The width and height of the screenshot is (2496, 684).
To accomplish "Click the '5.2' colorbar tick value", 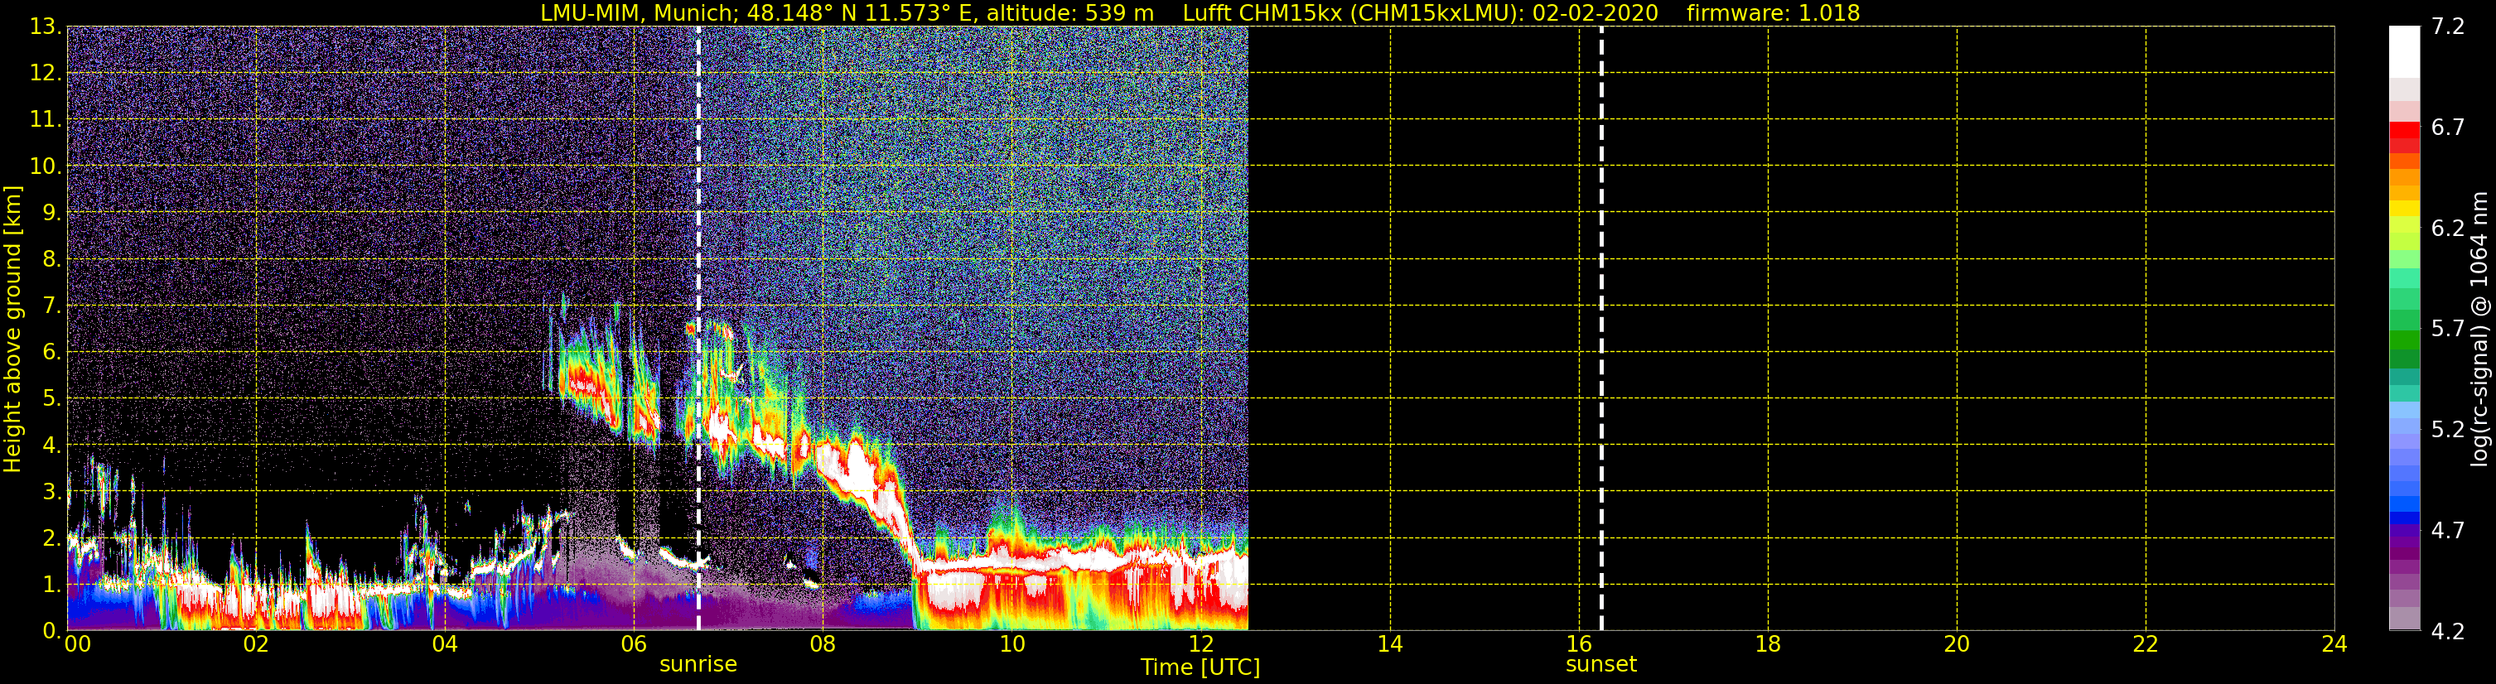I will point(2448,429).
